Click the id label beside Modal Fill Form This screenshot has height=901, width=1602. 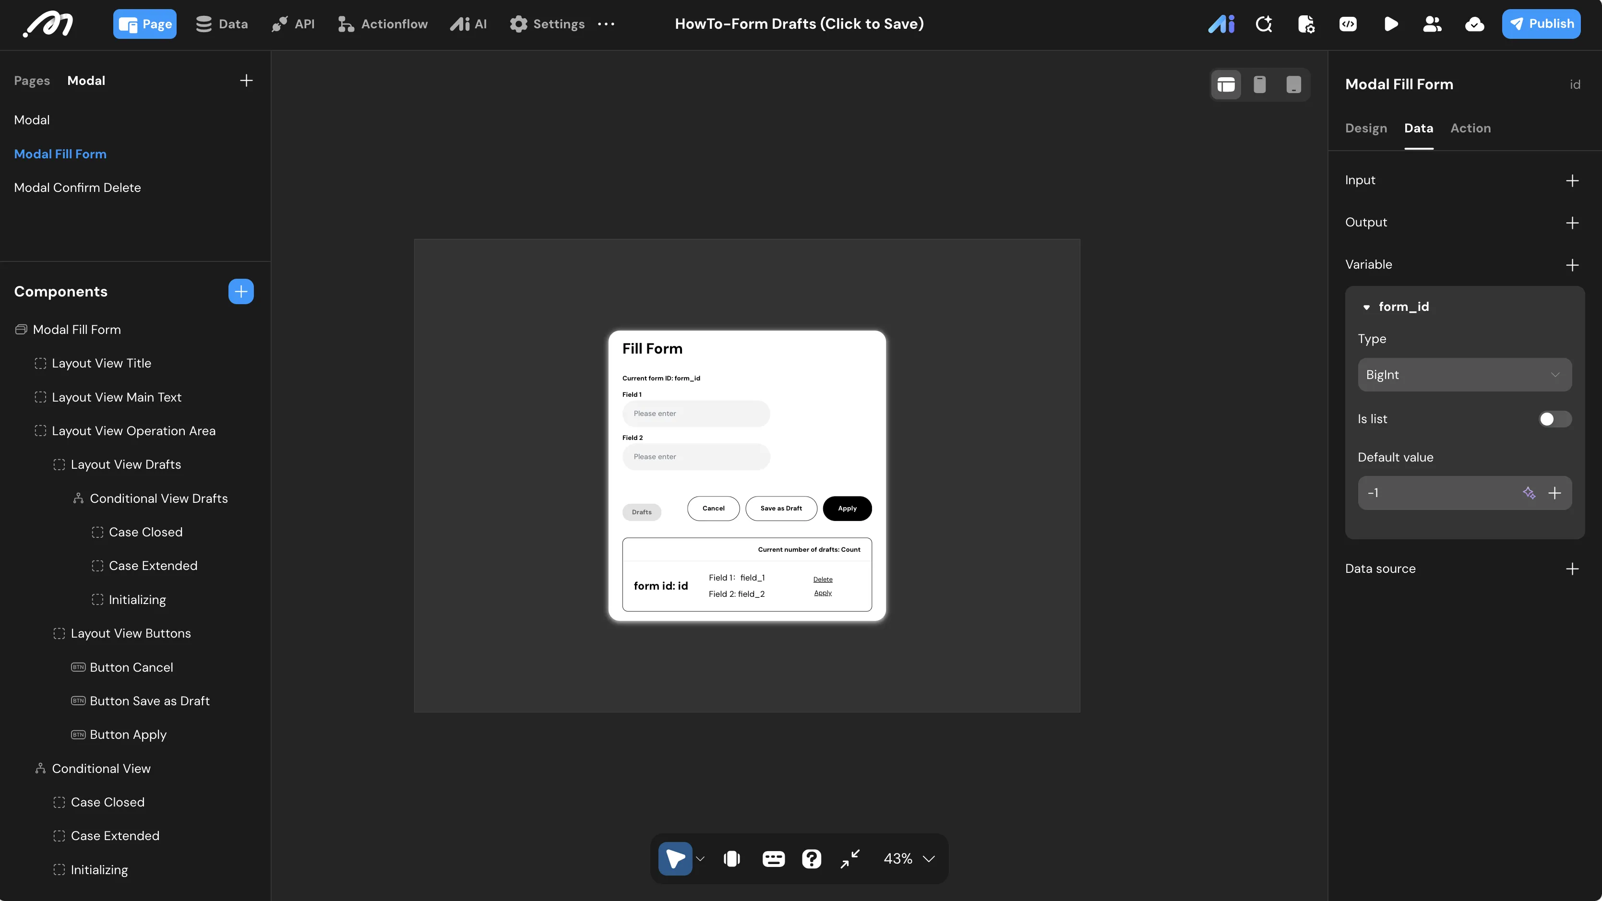pyautogui.click(x=1575, y=84)
